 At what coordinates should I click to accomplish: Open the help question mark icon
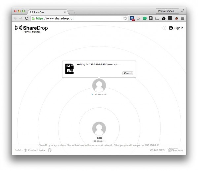coord(164,28)
